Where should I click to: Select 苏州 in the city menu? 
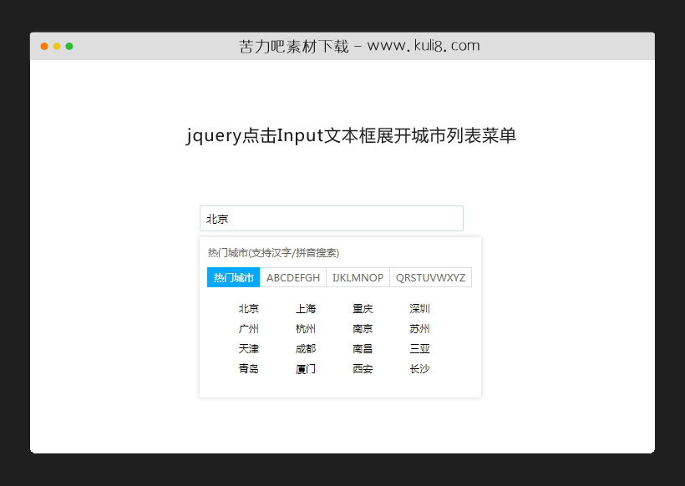click(x=419, y=328)
